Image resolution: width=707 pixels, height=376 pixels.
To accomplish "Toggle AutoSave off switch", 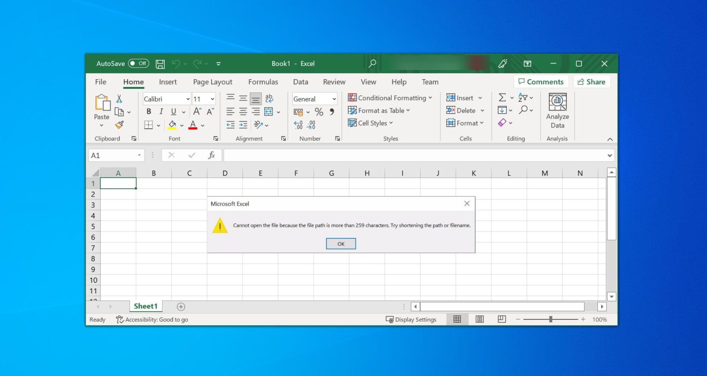I will click(x=139, y=64).
